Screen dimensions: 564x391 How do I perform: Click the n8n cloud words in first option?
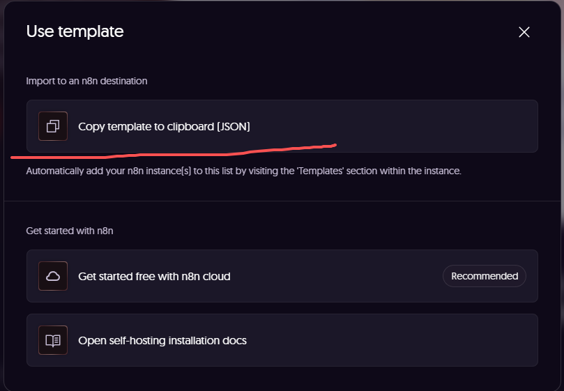(208, 276)
